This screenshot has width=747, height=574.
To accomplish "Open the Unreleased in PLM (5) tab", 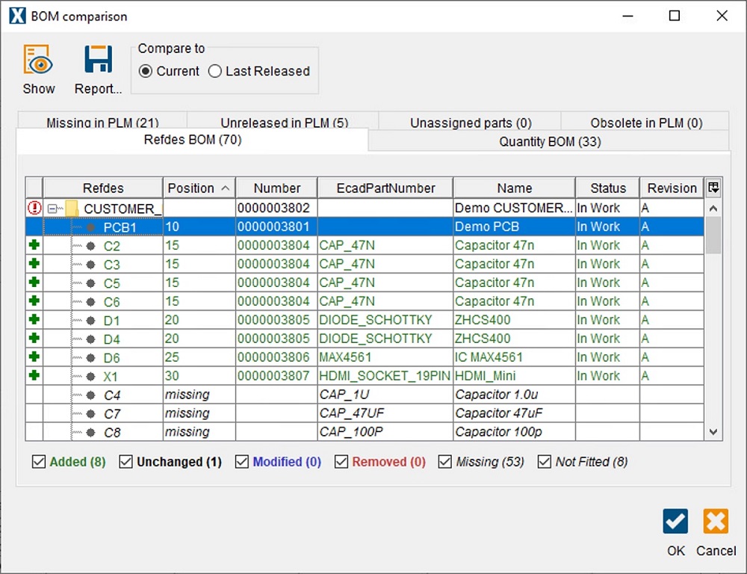I will tap(284, 123).
